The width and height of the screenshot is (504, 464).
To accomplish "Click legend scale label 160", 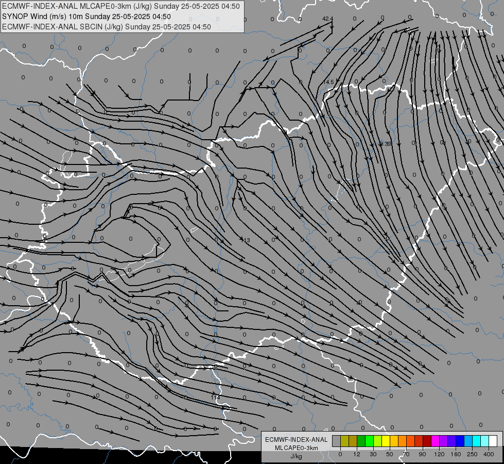I will coord(456,454).
